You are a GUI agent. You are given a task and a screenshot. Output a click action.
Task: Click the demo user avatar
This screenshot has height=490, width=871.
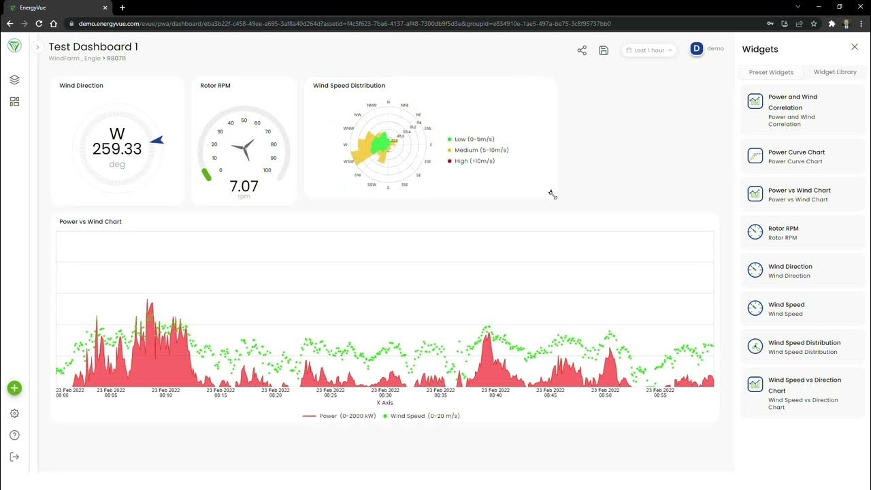click(x=696, y=48)
